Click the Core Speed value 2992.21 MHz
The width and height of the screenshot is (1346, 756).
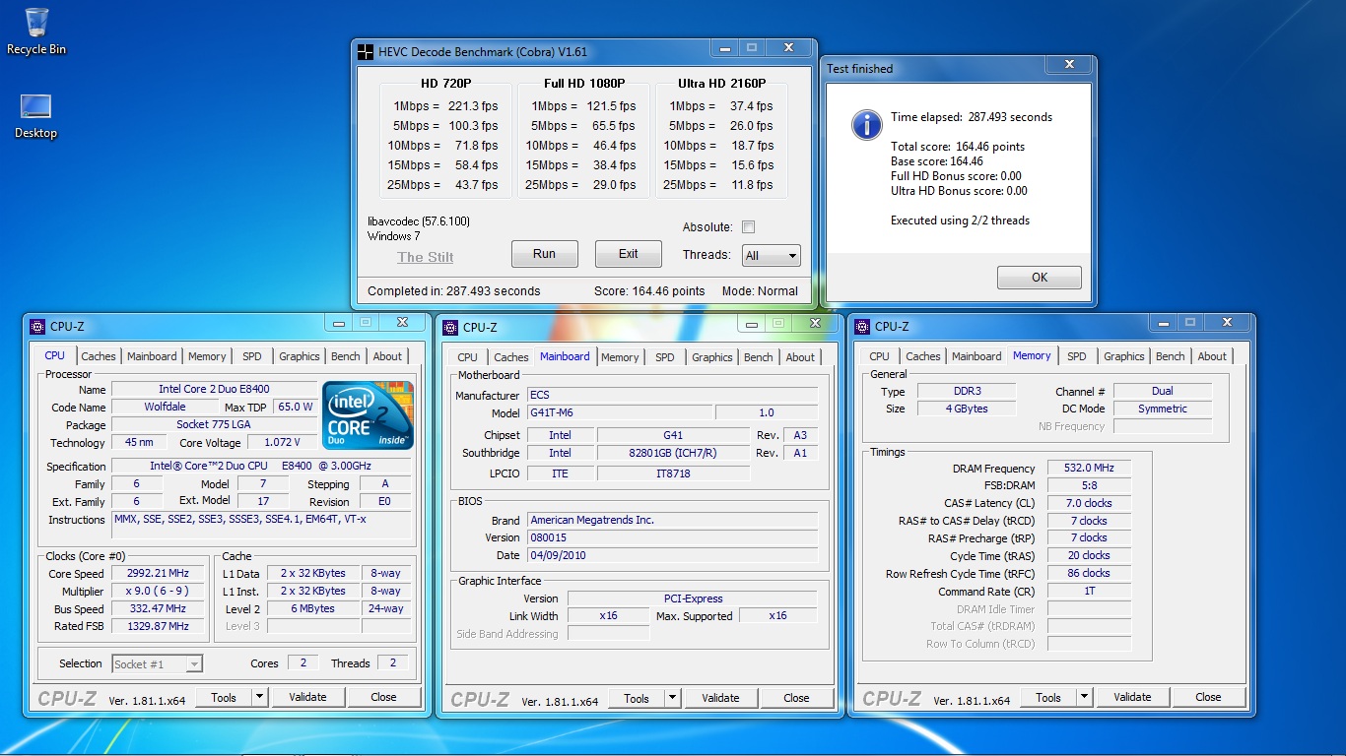158,574
